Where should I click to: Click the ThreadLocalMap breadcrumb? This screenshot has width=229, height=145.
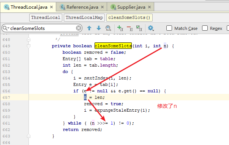(84, 18)
